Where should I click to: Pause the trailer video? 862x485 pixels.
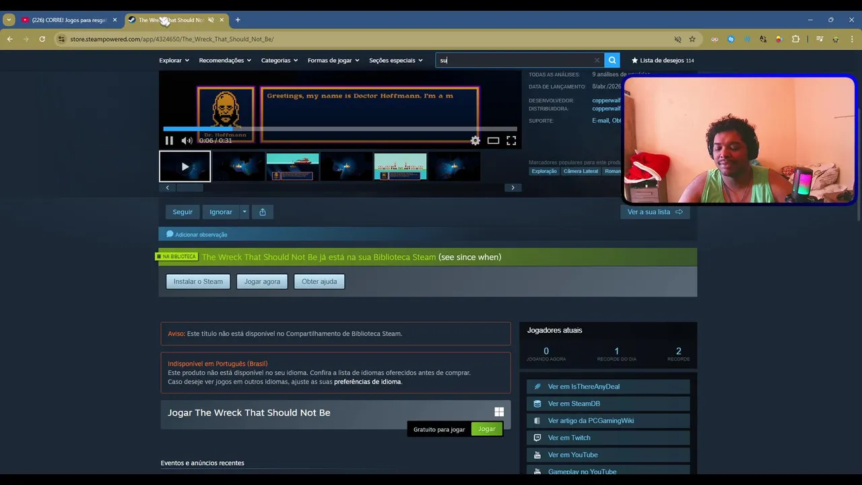(169, 141)
